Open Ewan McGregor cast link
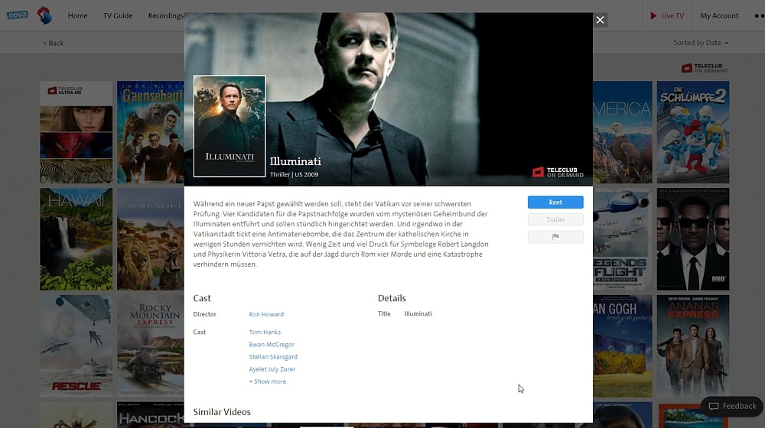This screenshot has height=428, width=765. 272,345
